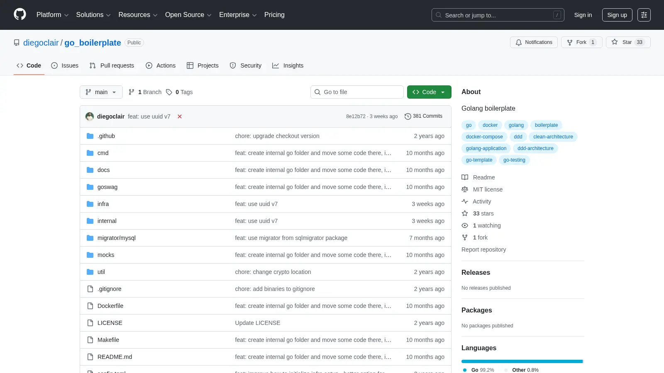Switch to the Pull requests tab
The width and height of the screenshot is (664, 373).
(112, 65)
